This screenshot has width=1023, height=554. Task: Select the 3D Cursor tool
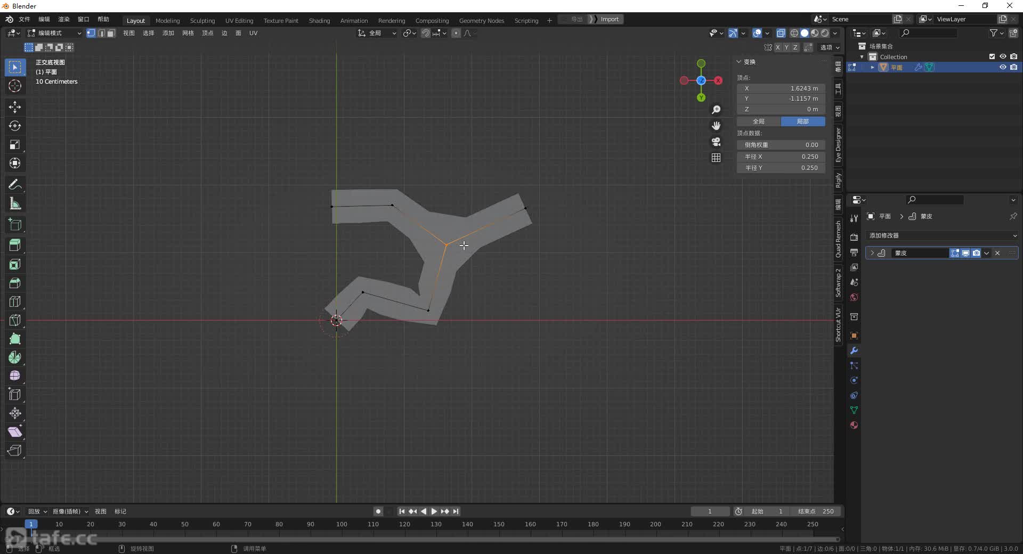click(x=15, y=86)
